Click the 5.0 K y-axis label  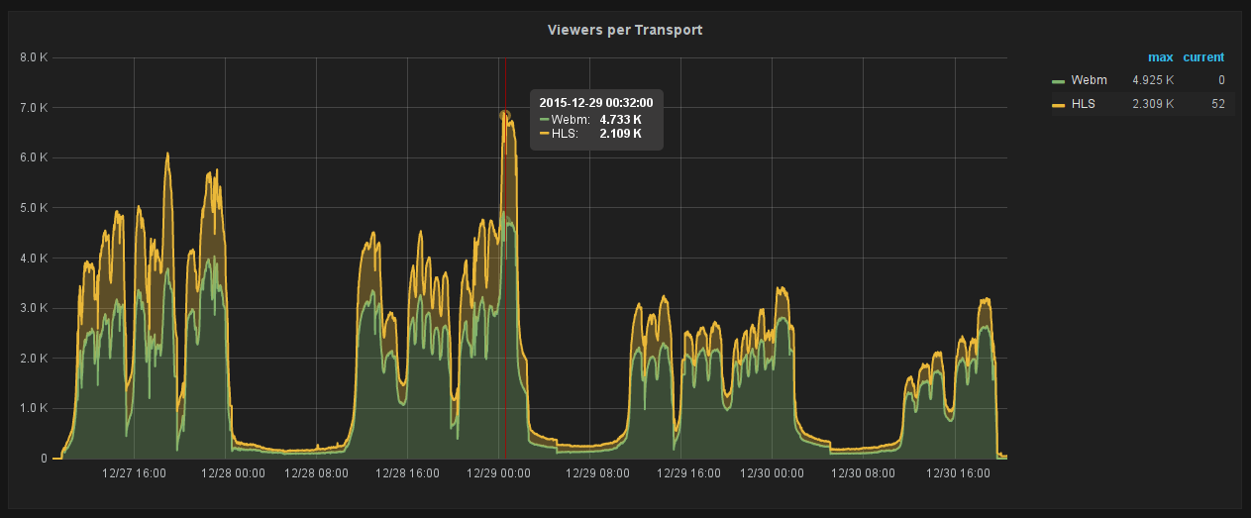(34, 208)
